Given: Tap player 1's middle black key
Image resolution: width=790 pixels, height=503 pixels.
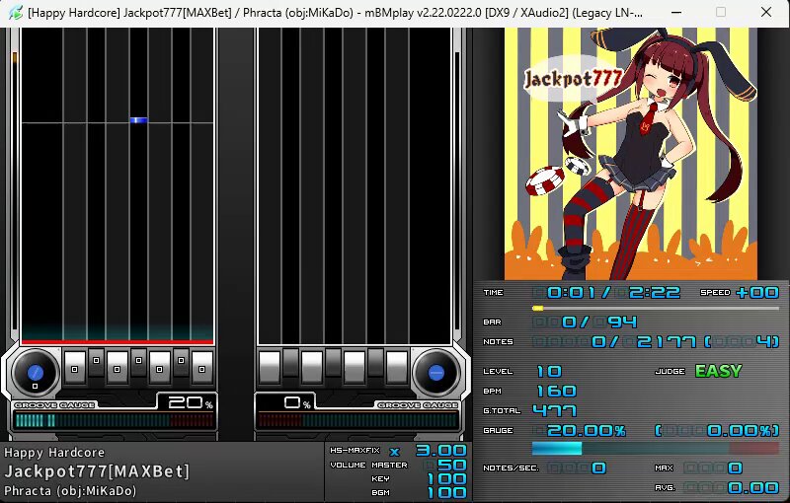Looking at the screenshot, I should 138,362.
